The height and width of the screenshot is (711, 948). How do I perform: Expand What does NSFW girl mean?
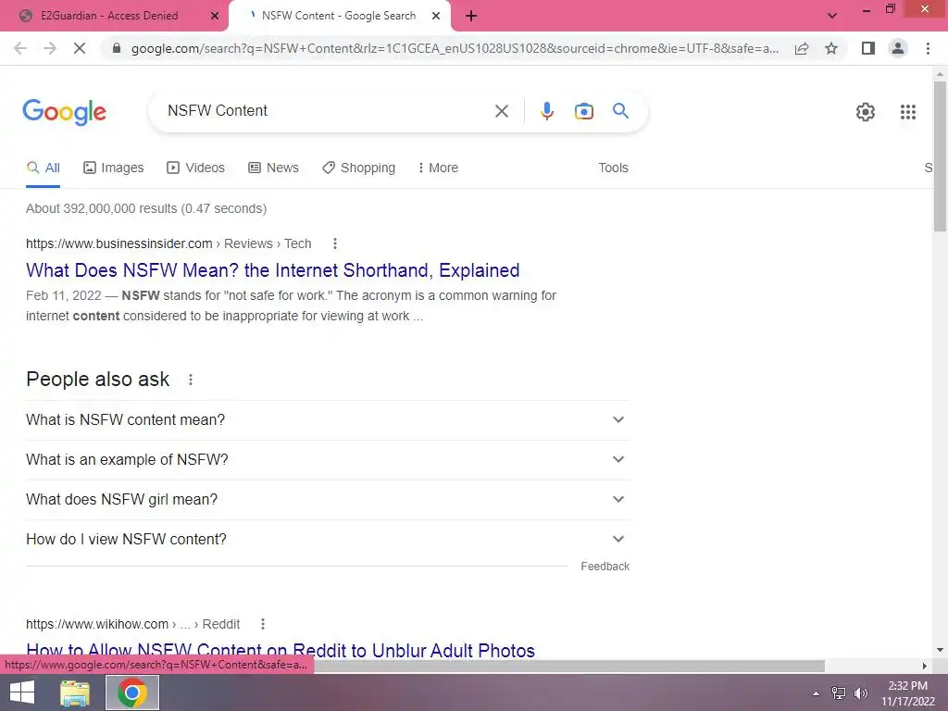click(327, 499)
